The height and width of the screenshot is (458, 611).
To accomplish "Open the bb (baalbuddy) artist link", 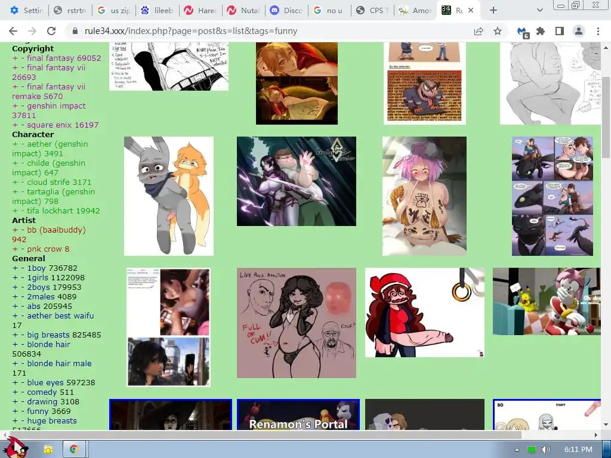I will [56, 230].
